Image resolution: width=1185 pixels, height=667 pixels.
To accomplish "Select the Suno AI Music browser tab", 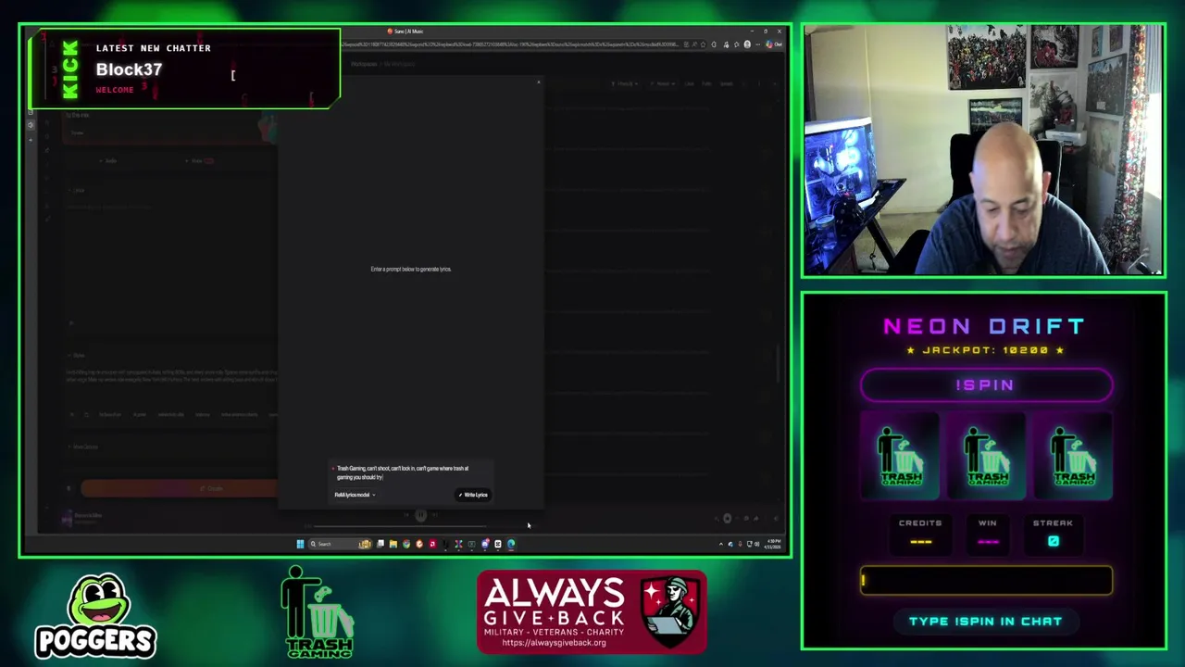I will coord(405,31).
